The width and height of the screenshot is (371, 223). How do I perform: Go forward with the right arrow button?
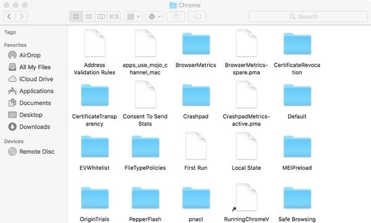22,17
